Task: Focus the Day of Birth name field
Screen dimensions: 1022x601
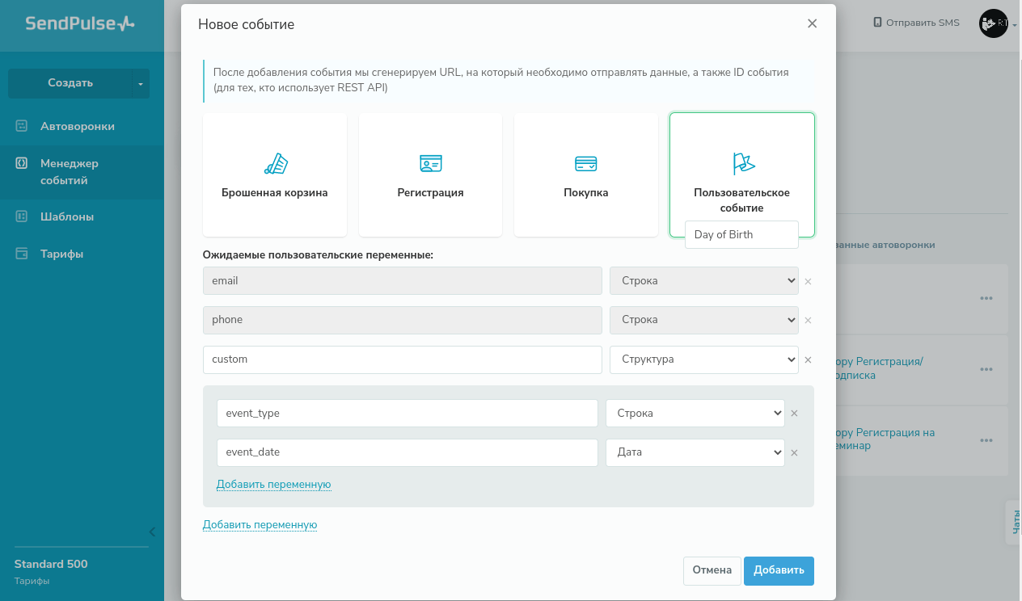Action: (741, 235)
